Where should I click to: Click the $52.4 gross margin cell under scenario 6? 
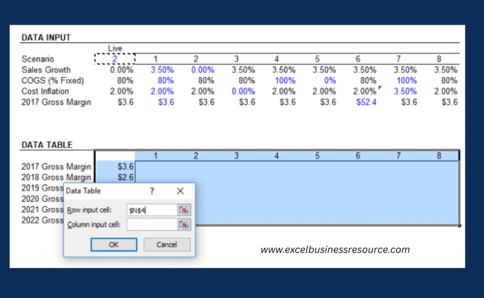(366, 102)
